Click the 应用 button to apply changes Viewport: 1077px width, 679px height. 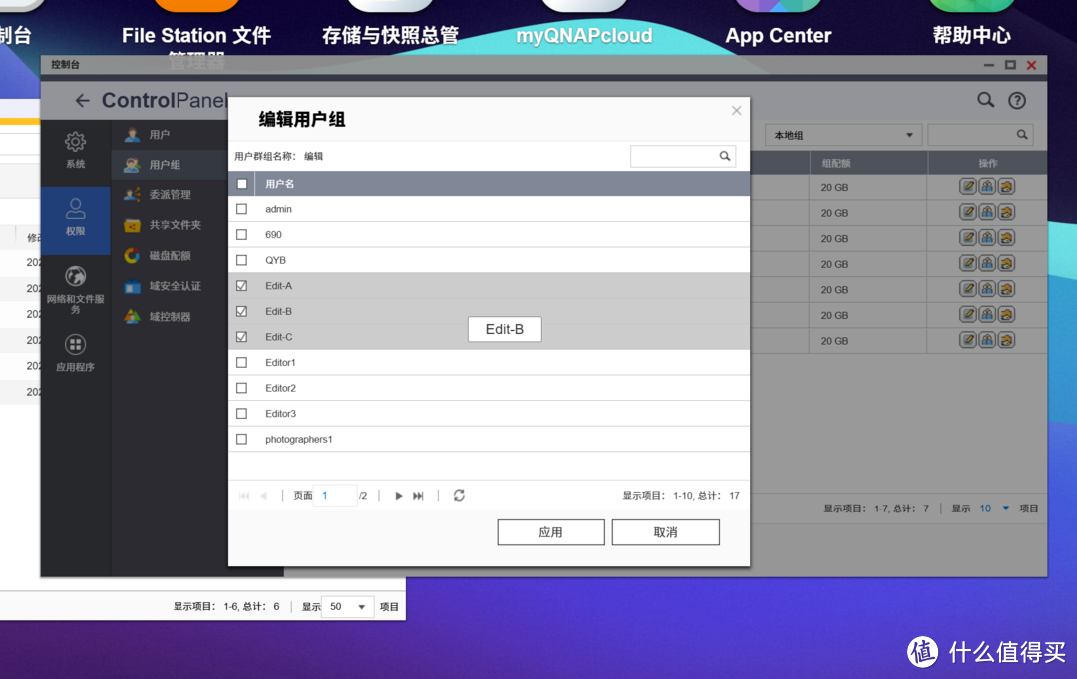[x=550, y=531]
